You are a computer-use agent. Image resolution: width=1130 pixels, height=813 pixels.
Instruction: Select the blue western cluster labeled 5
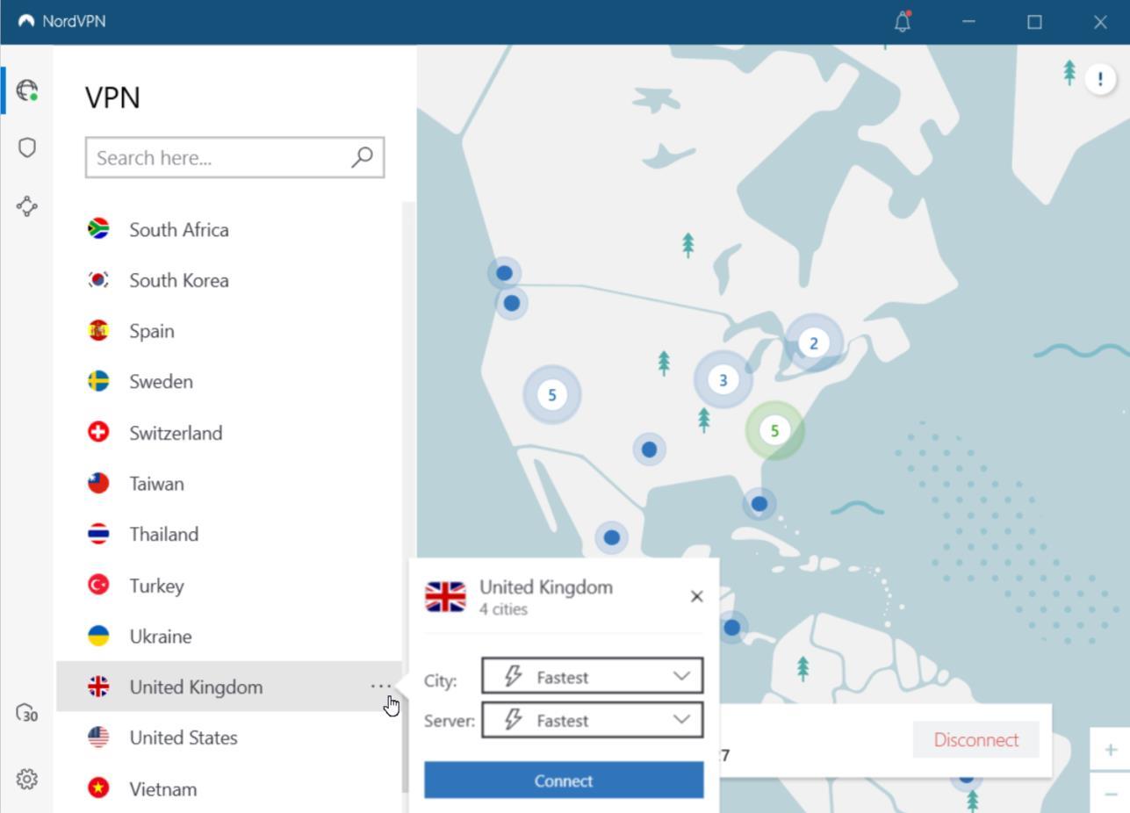[x=552, y=395]
